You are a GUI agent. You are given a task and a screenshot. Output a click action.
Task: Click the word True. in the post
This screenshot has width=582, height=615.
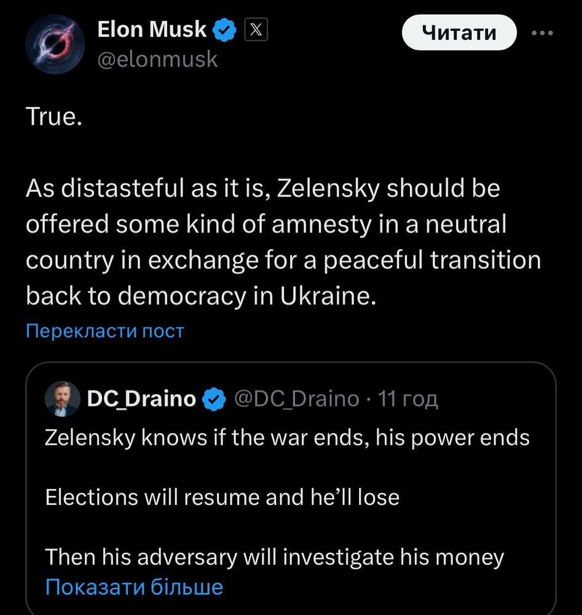54,117
